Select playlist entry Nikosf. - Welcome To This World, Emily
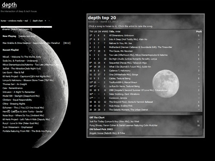 [22, 57]
